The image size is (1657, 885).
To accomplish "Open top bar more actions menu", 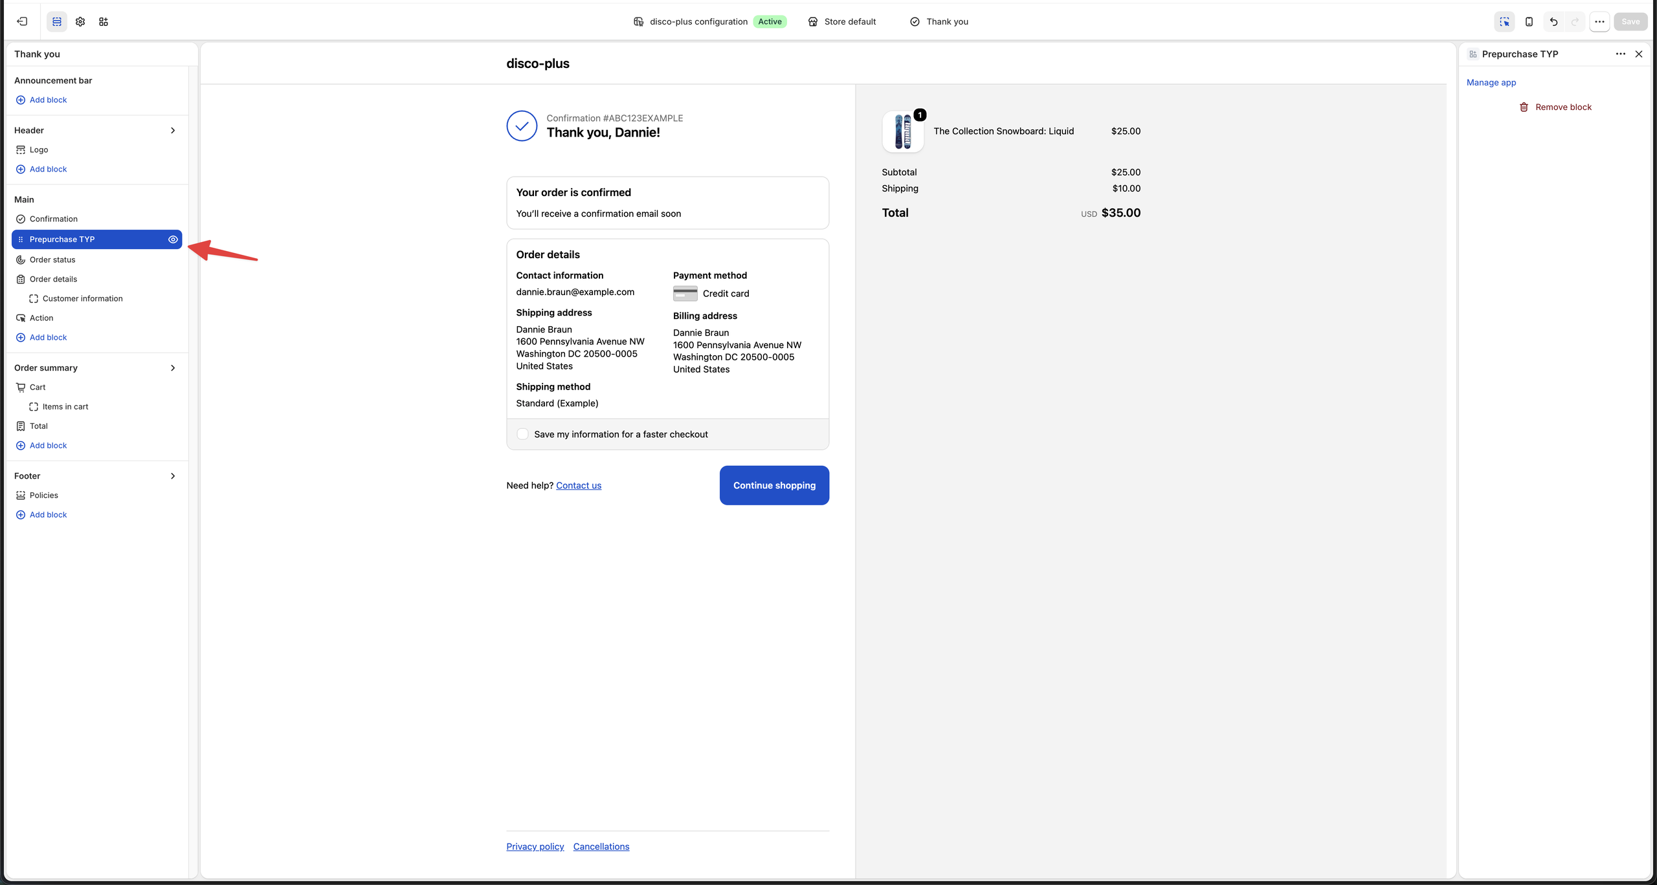I will pyautogui.click(x=1599, y=21).
